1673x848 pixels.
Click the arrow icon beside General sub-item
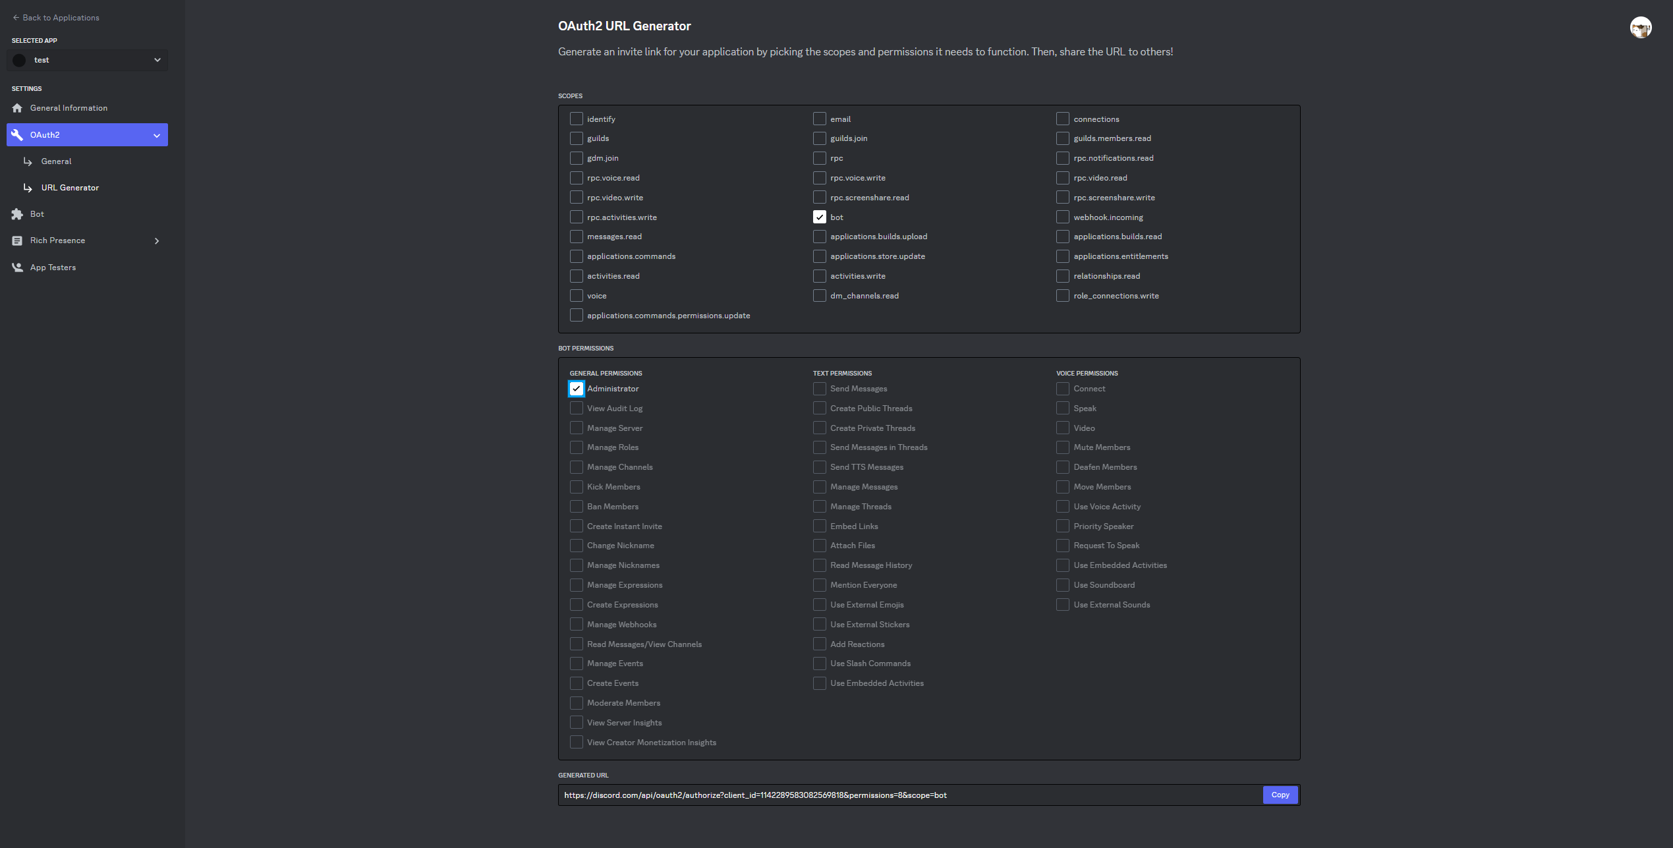pyautogui.click(x=28, y=161)
